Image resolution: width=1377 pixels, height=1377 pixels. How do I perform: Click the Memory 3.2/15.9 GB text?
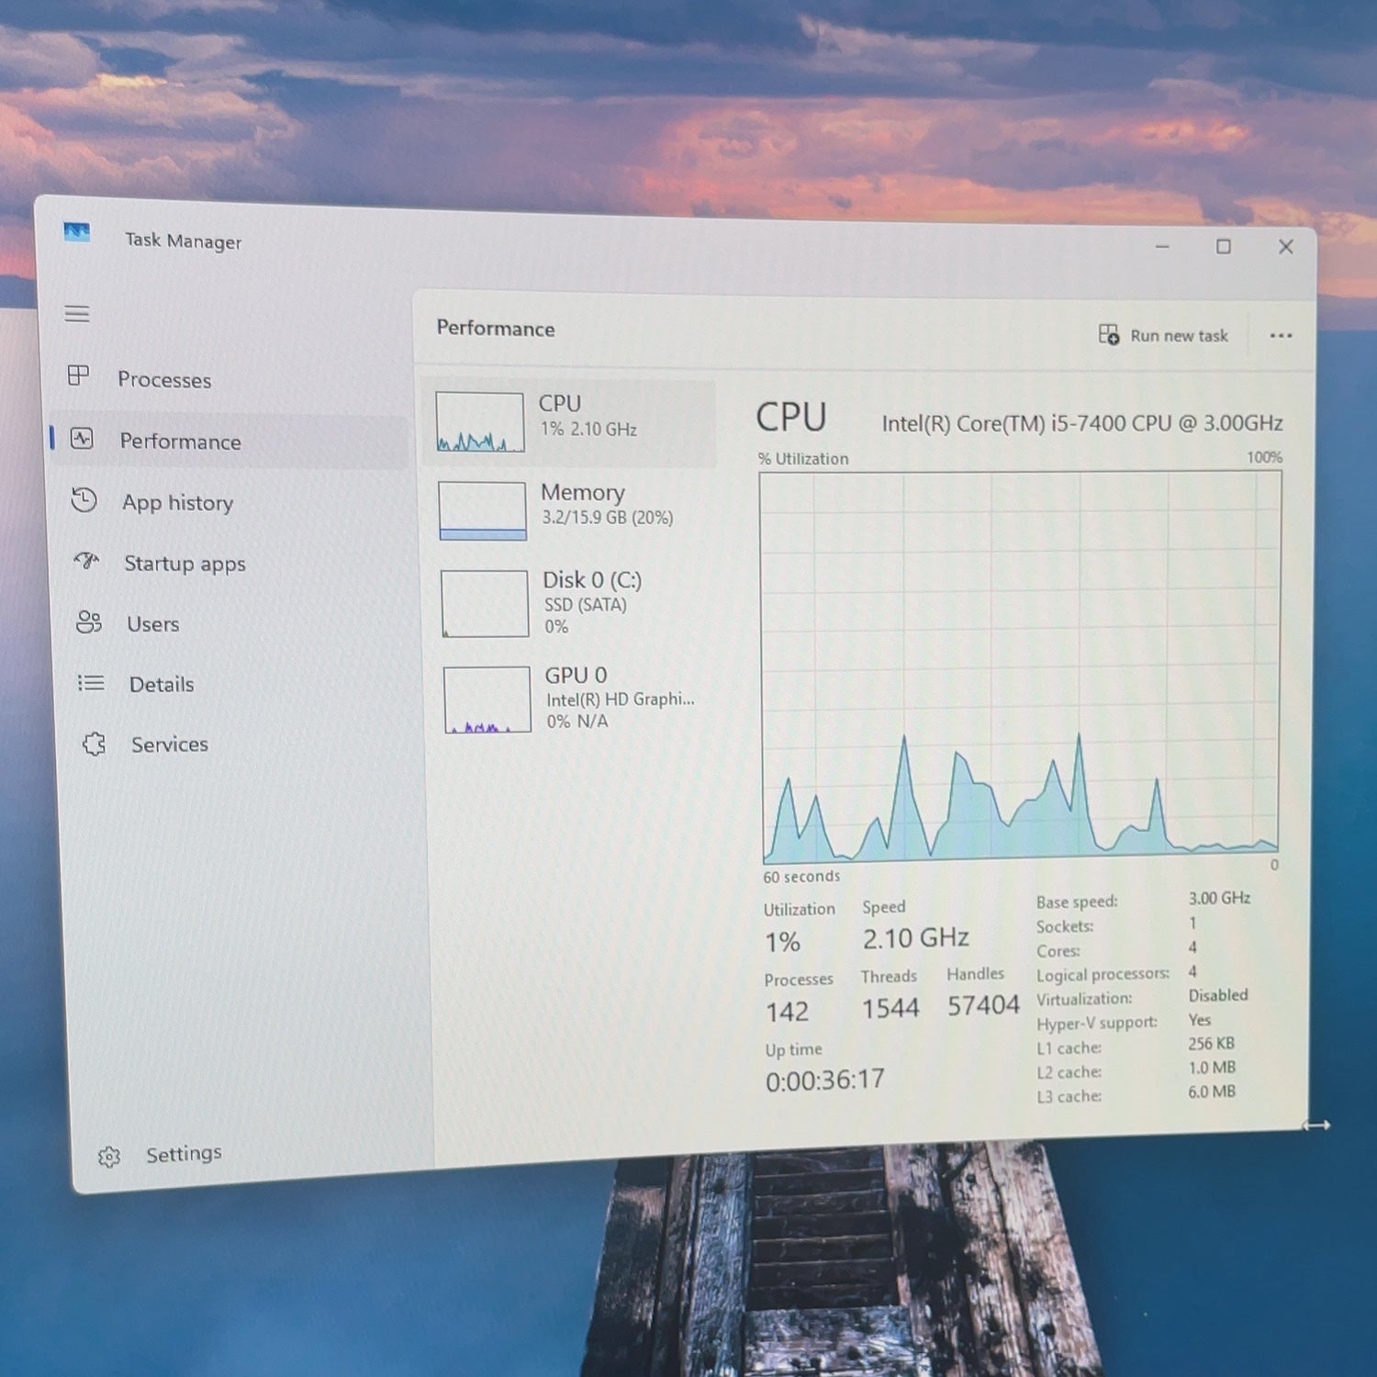tap(608, 518)
